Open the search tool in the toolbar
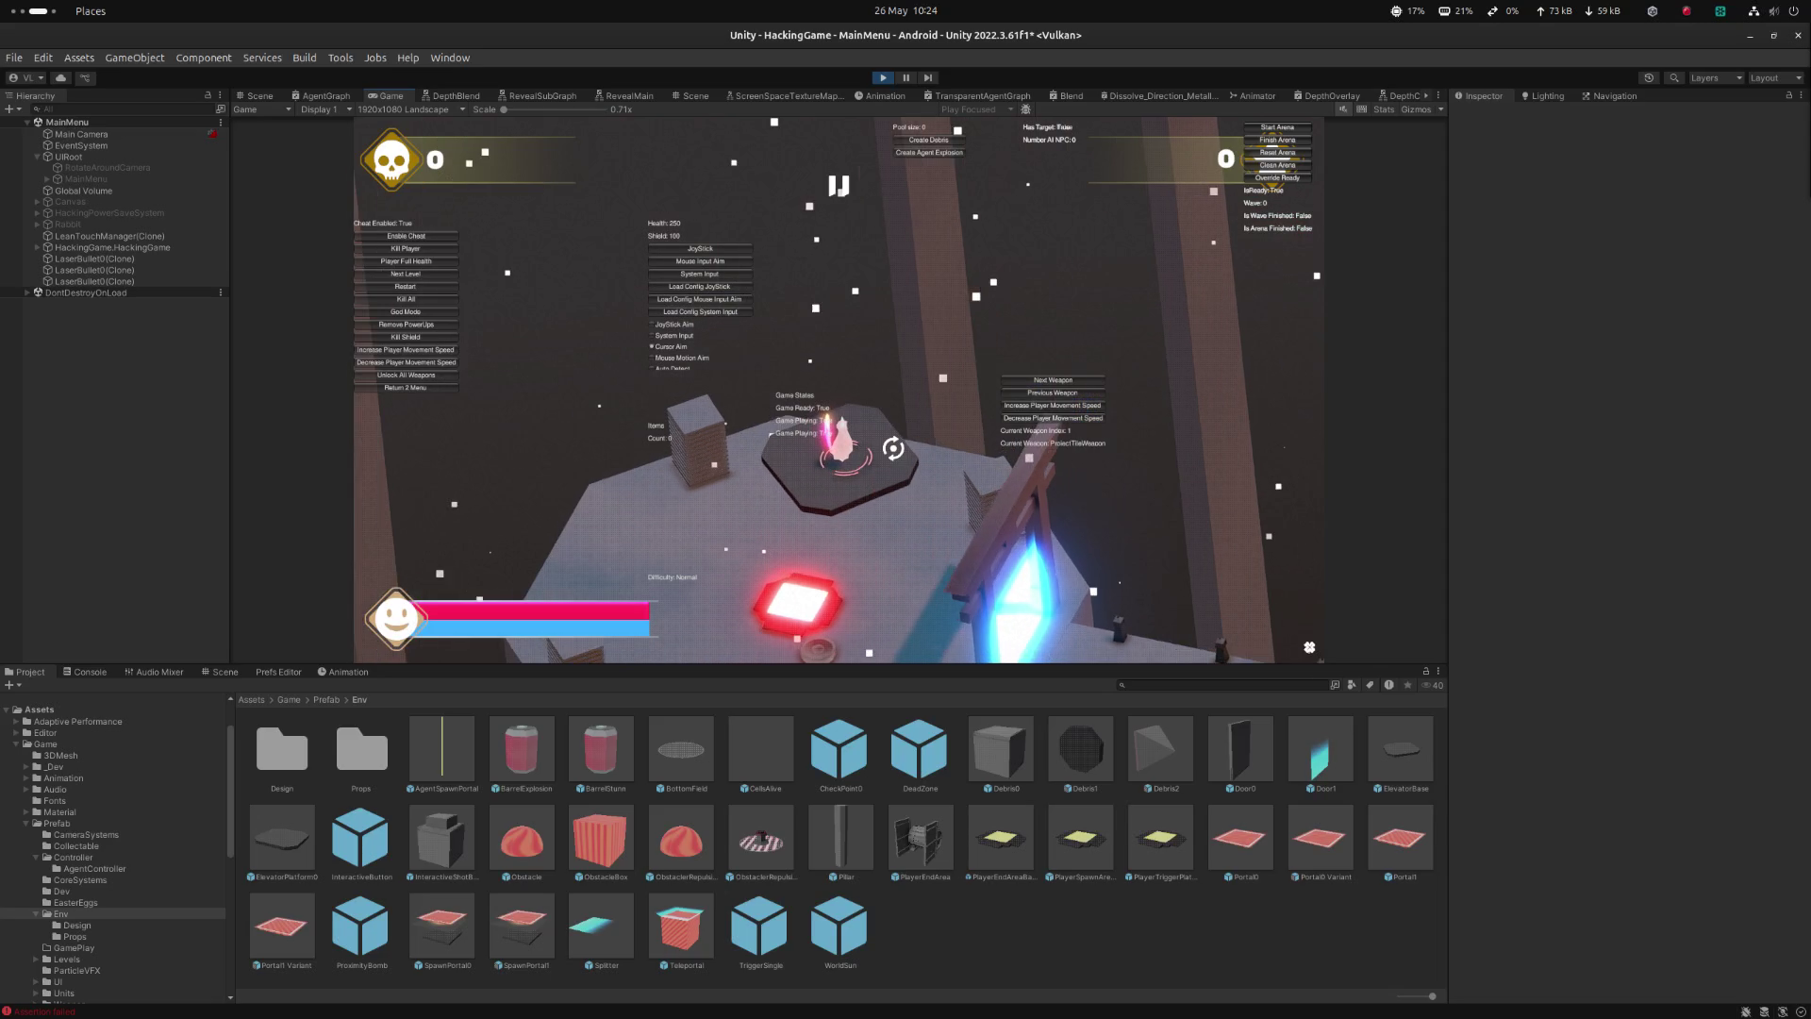Image resolution: width=1811 pixels, height=1019 pixels. tap(1674, 77)
